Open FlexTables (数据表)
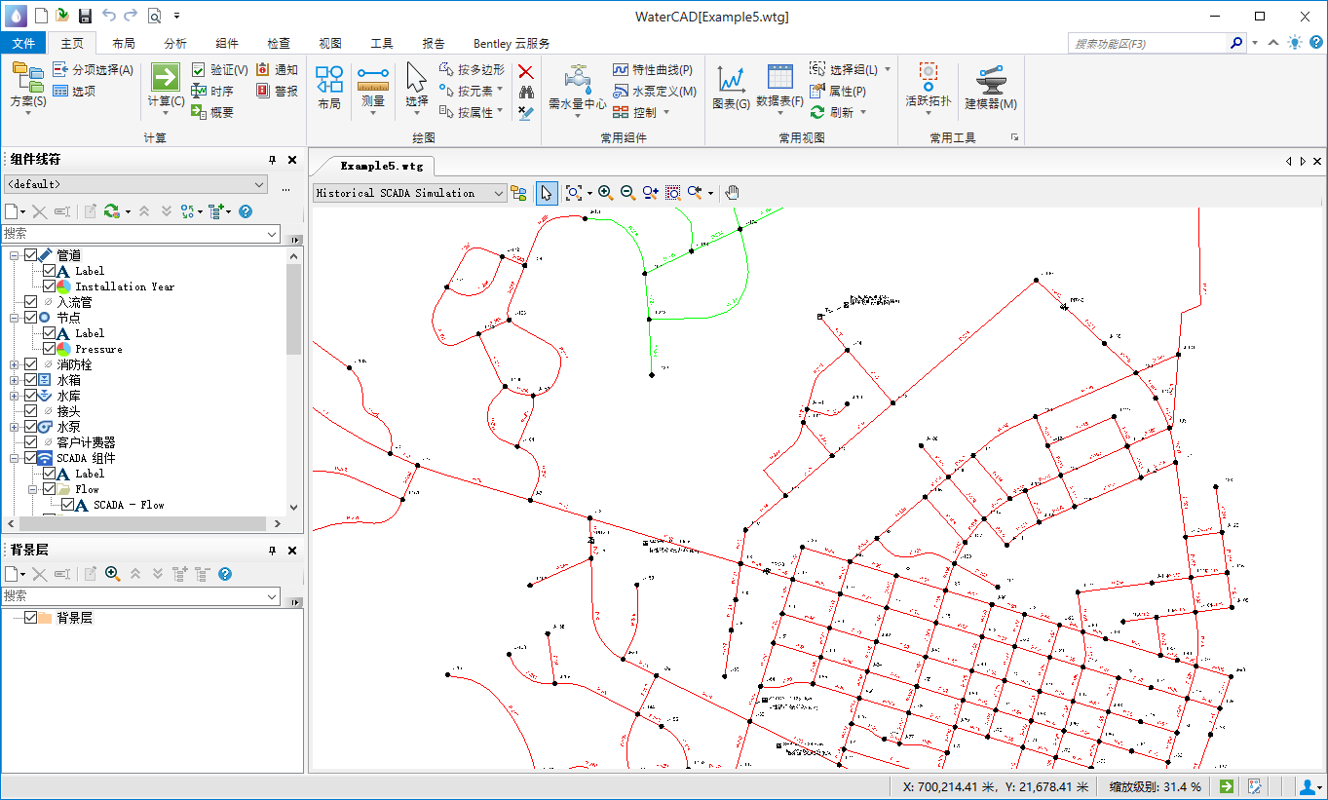Image resolution: width=1328 pixels, height=800 pixels. click(779, 88)
